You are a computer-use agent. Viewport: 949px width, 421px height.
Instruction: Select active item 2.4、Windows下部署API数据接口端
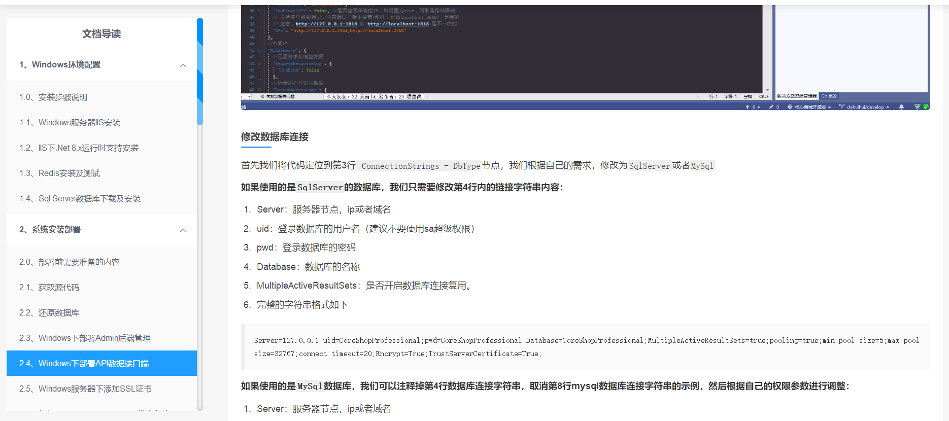101,363
